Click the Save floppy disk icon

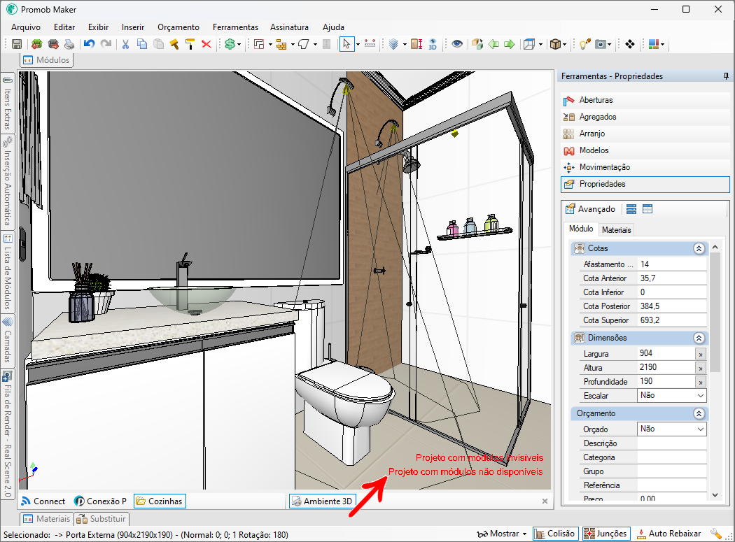[x=17, y=44]
